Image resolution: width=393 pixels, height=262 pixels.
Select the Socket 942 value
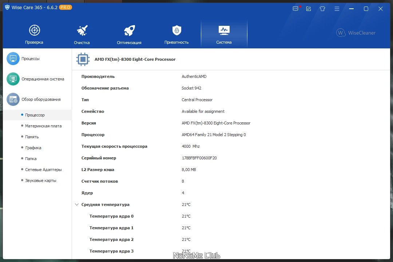pos(191,88)
